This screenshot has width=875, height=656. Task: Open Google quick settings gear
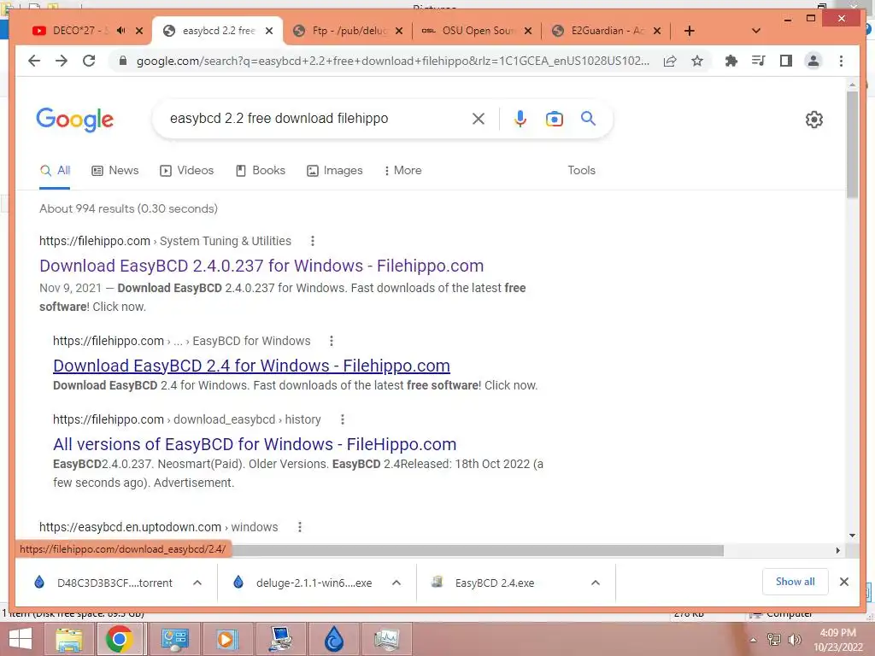coord(813,119)
